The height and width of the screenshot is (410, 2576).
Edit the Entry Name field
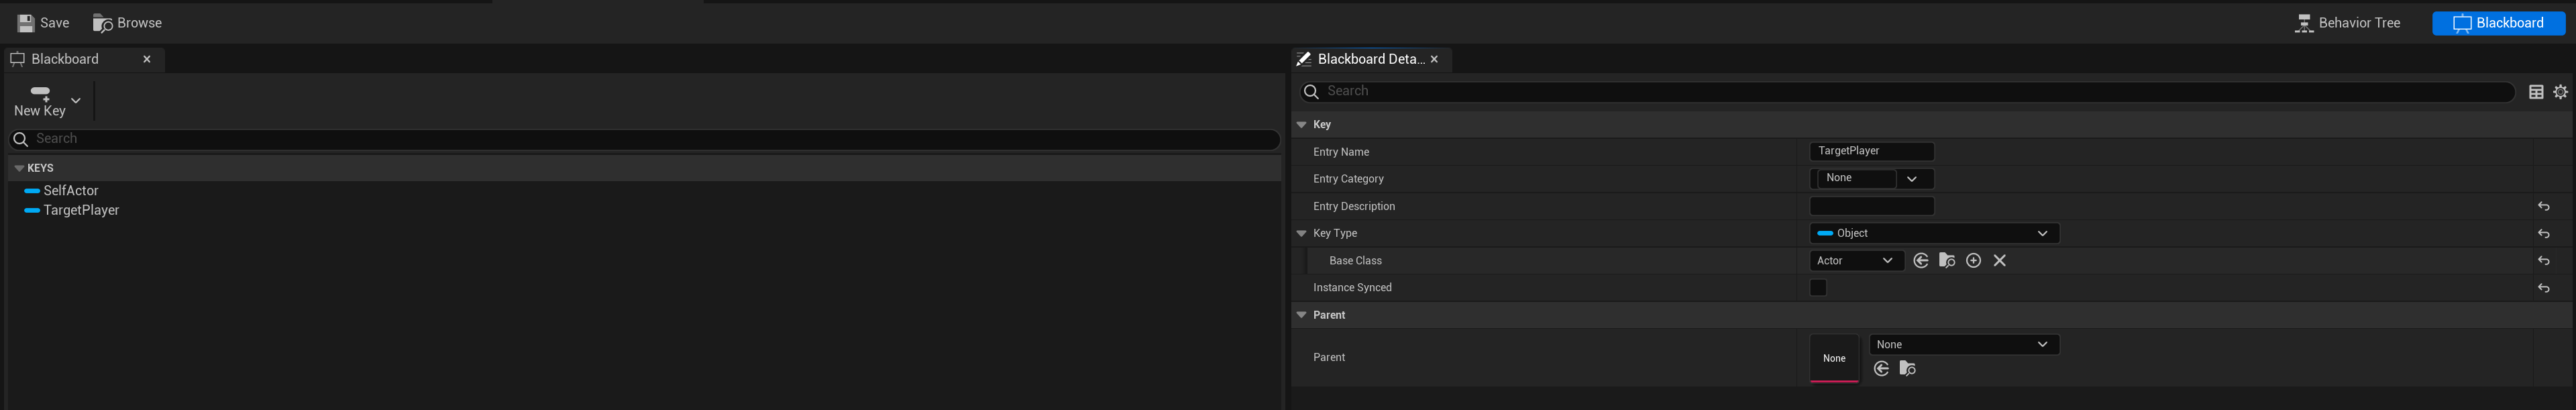(1871, 151)
